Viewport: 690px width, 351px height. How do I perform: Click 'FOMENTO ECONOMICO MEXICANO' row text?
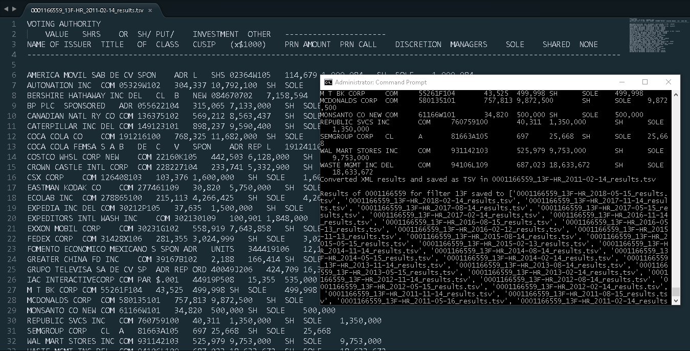click(x=87, y=249)
